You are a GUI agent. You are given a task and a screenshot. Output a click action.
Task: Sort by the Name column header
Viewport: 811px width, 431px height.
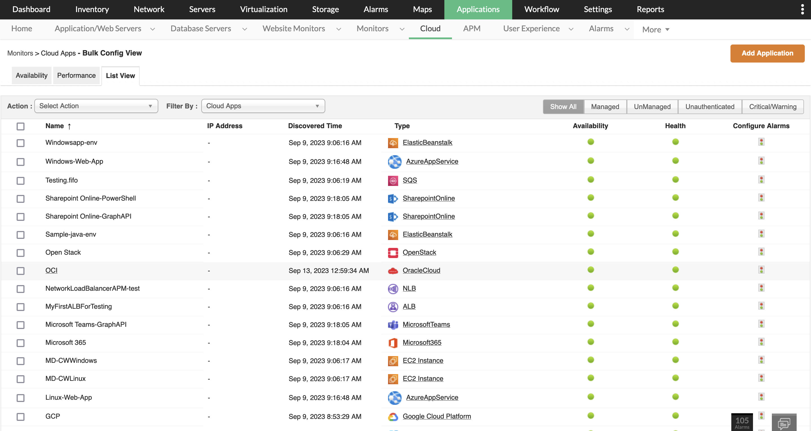pyautogui.click(x=55, y=126)
